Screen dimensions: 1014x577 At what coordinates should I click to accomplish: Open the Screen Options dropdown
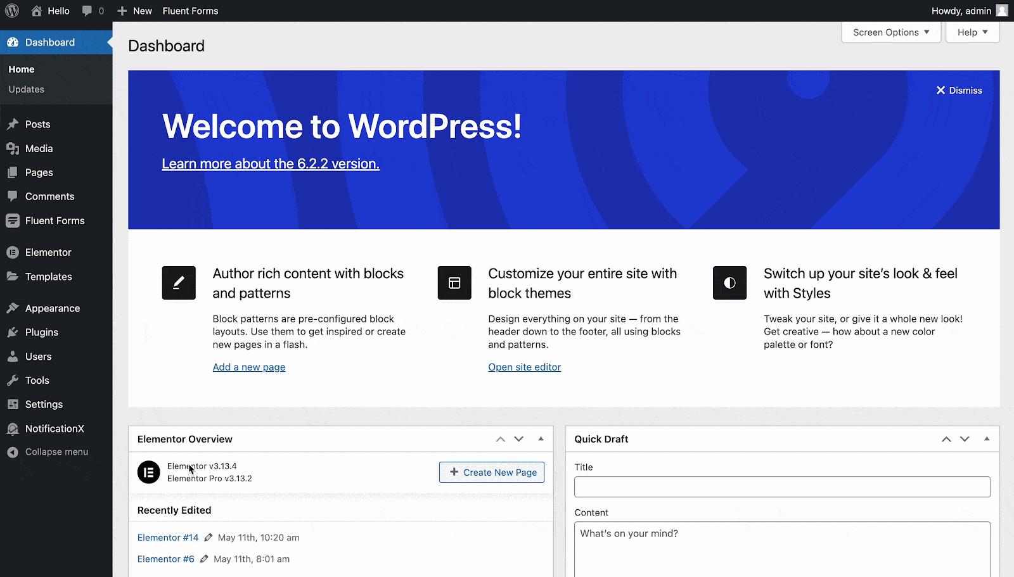click(891, 32)
